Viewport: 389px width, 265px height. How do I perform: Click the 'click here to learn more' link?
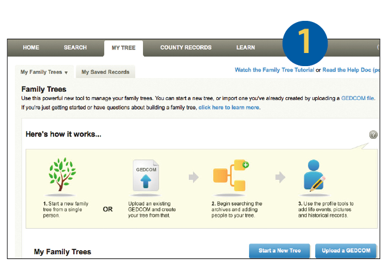pos(229,107)
